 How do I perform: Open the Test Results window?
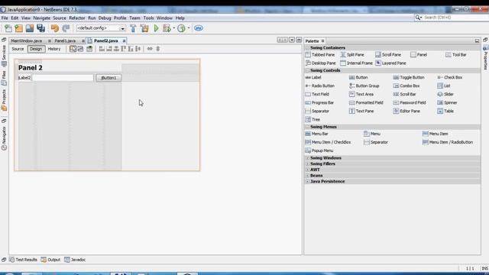pos(23,260)
